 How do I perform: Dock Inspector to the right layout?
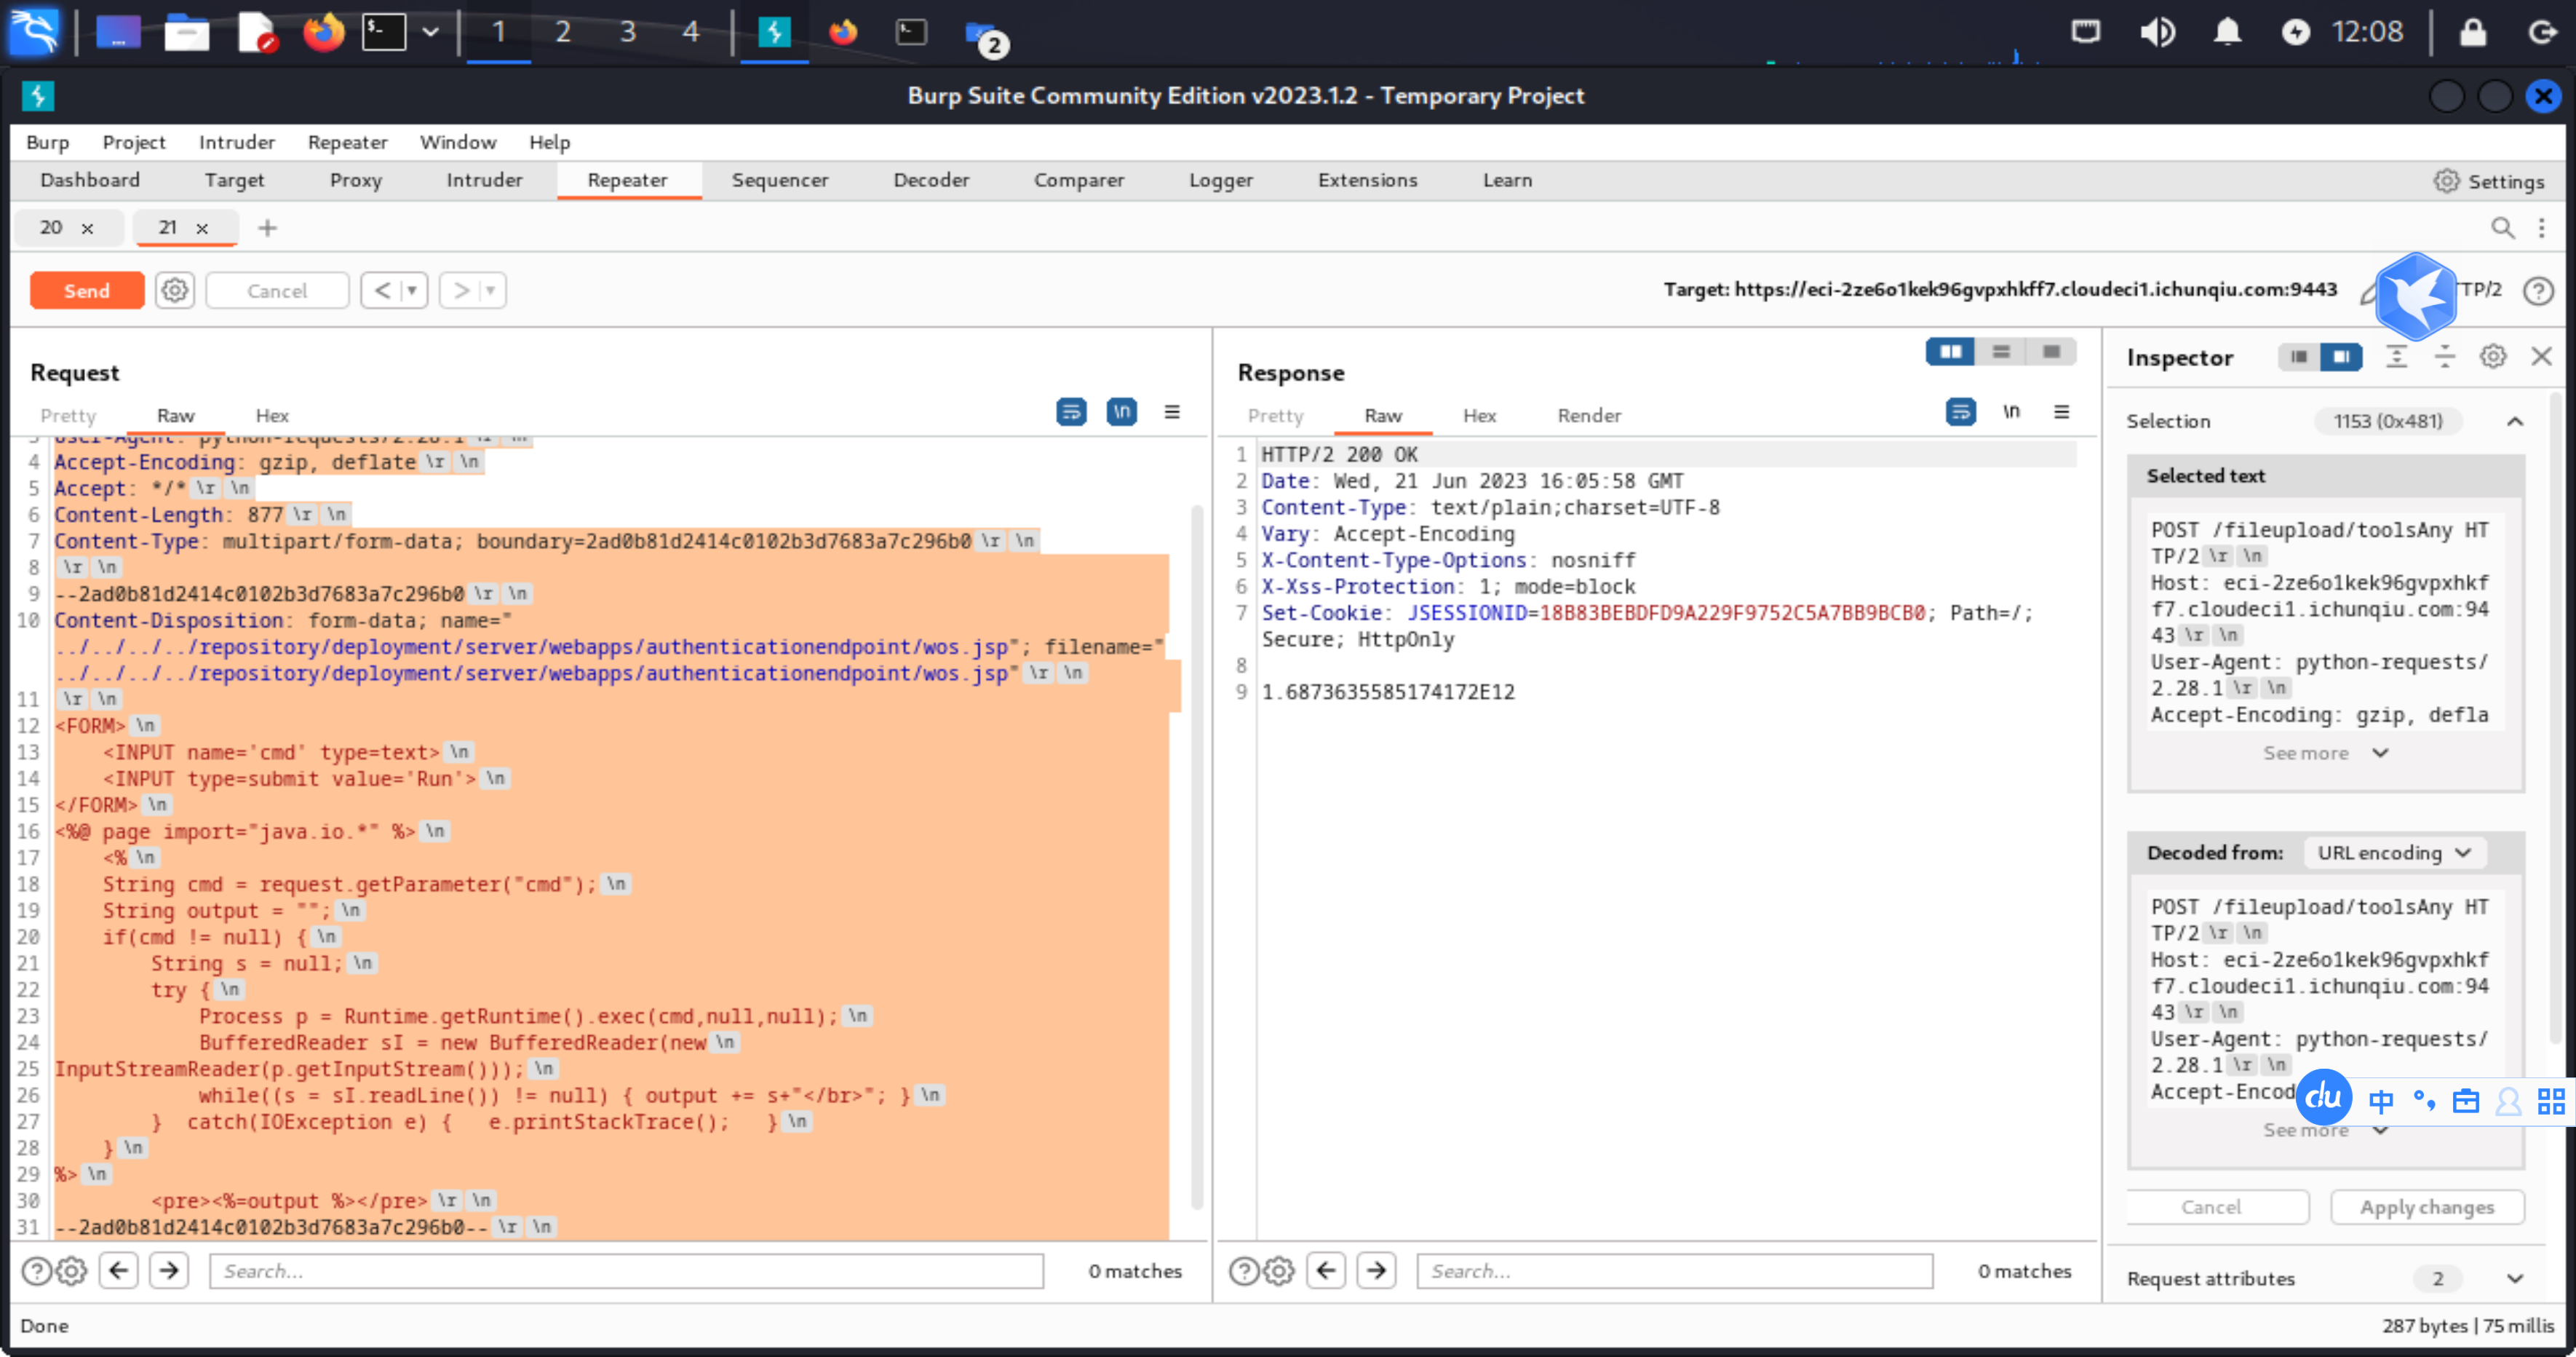click(2341, 357)
